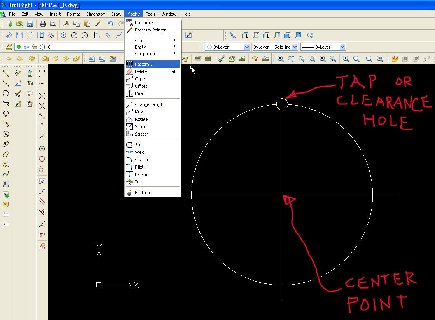Toggle layer 0 lock icon

tap(34, 47)
